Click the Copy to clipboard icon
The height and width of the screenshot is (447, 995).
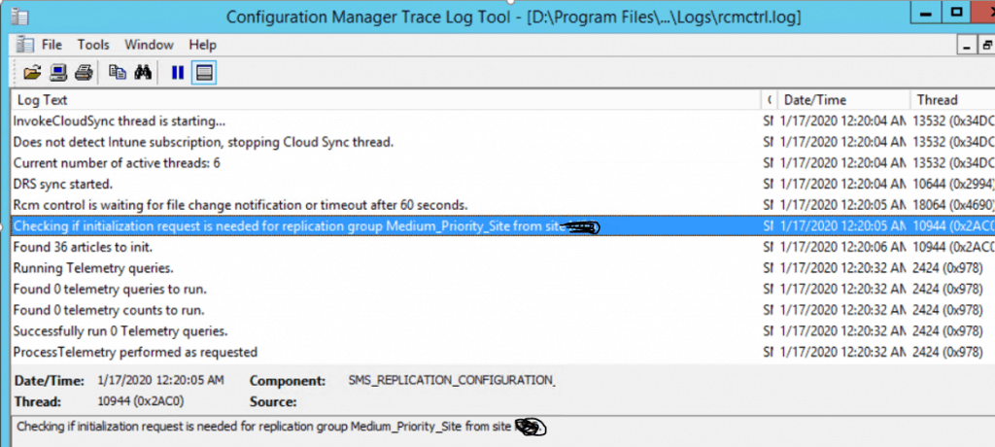[x=118, y=72]
